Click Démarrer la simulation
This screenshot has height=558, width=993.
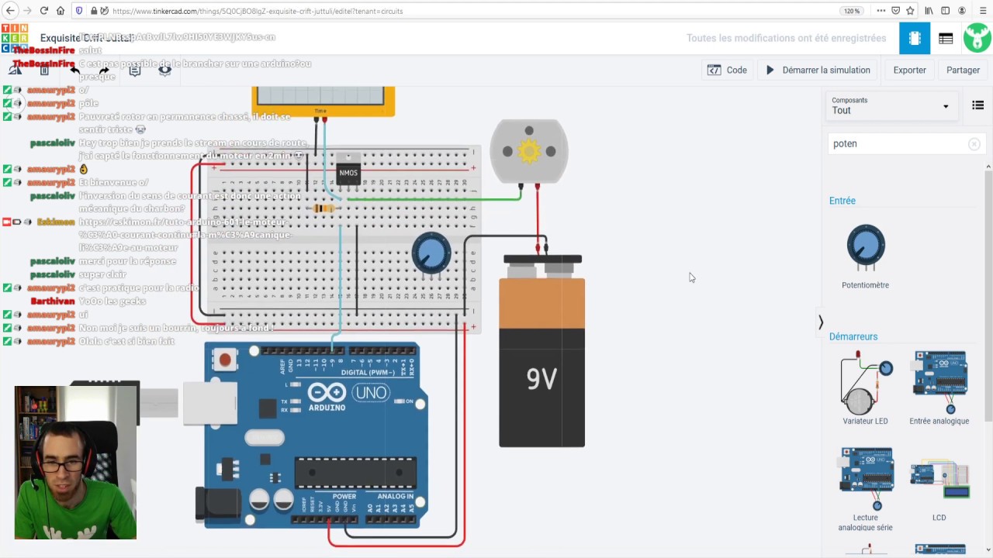tap(818, 70)
